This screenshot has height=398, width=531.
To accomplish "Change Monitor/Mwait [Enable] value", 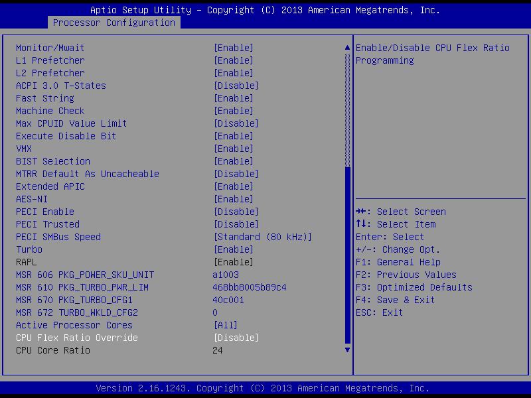I will [x=234, y=48].
